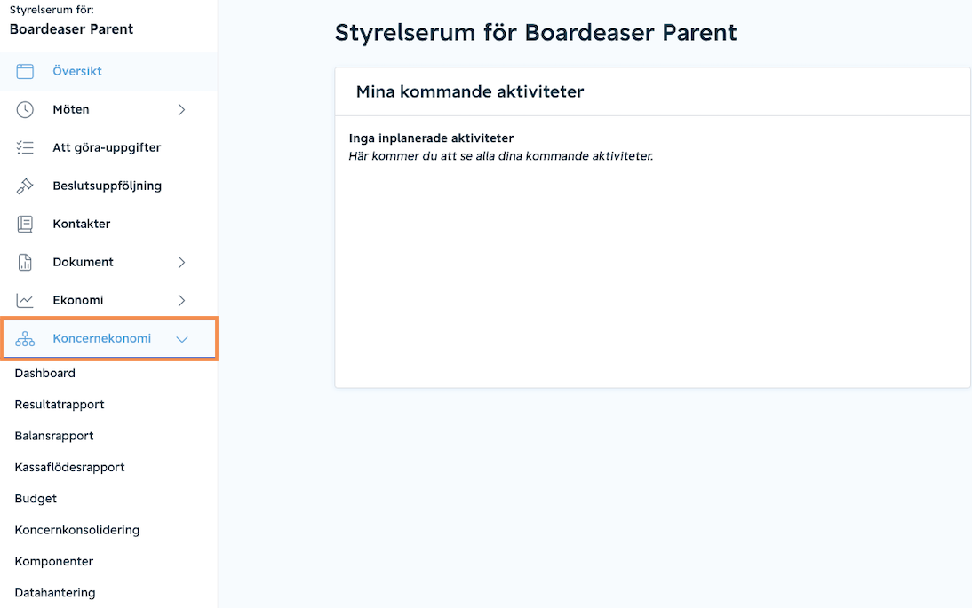972x608 pixels.
Task: Expand the Ekonomi submenu chevron
Action: [181, 300]
